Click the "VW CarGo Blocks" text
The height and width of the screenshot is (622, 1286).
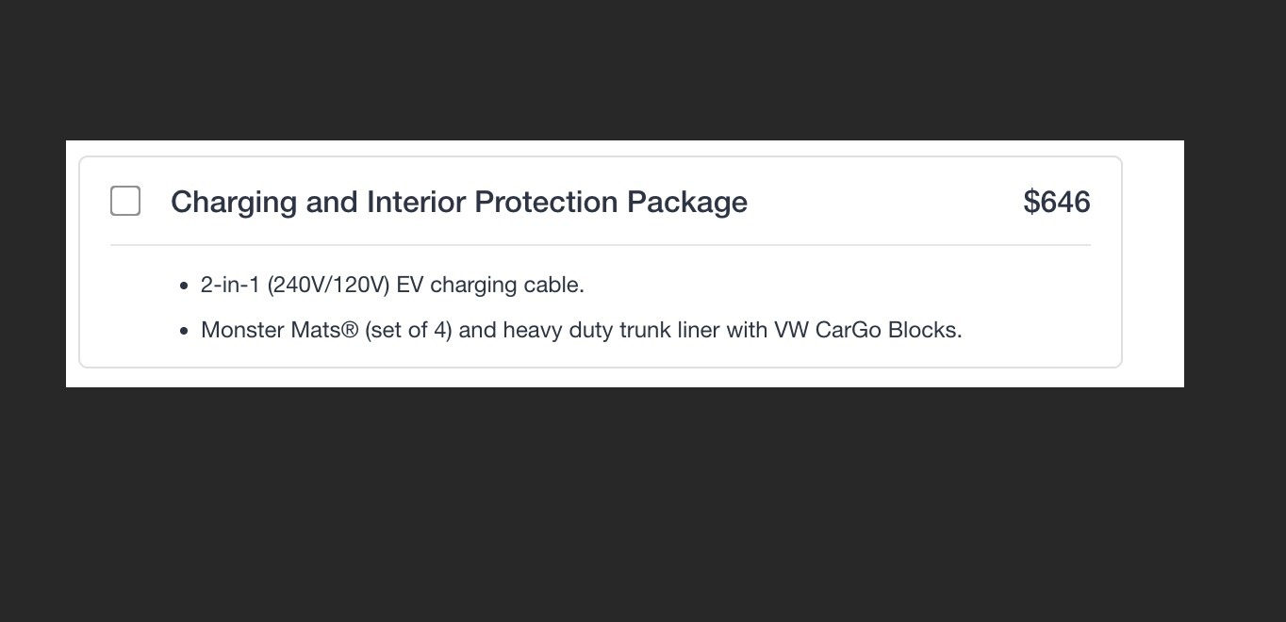(867, 330)
